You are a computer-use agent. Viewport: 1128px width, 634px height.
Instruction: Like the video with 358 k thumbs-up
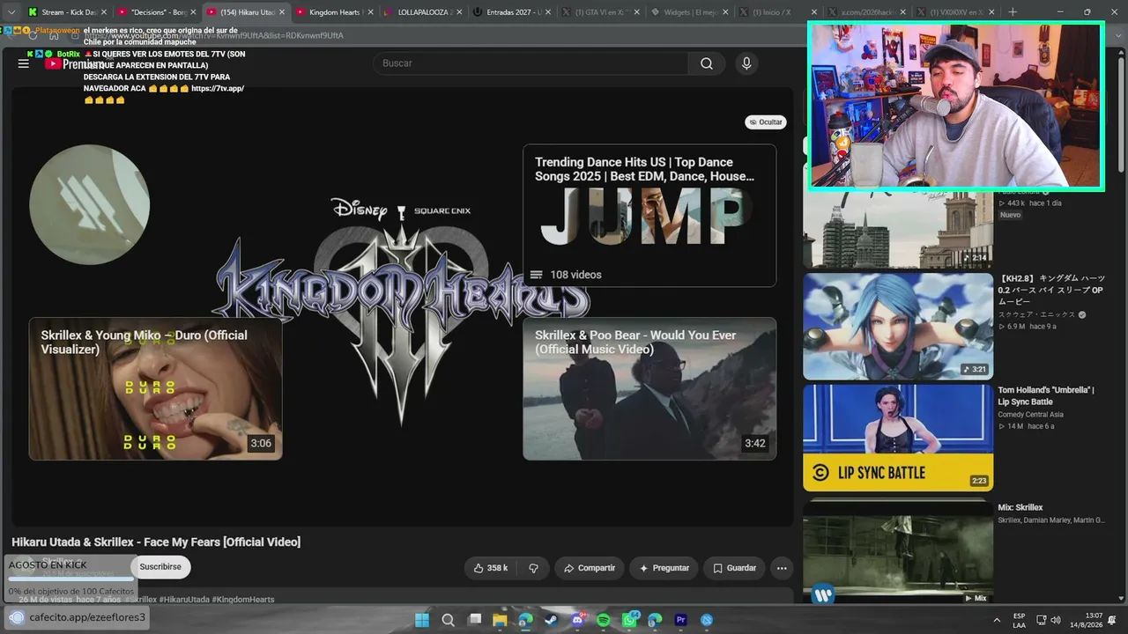pyautogui.click(x=491, y=568)
